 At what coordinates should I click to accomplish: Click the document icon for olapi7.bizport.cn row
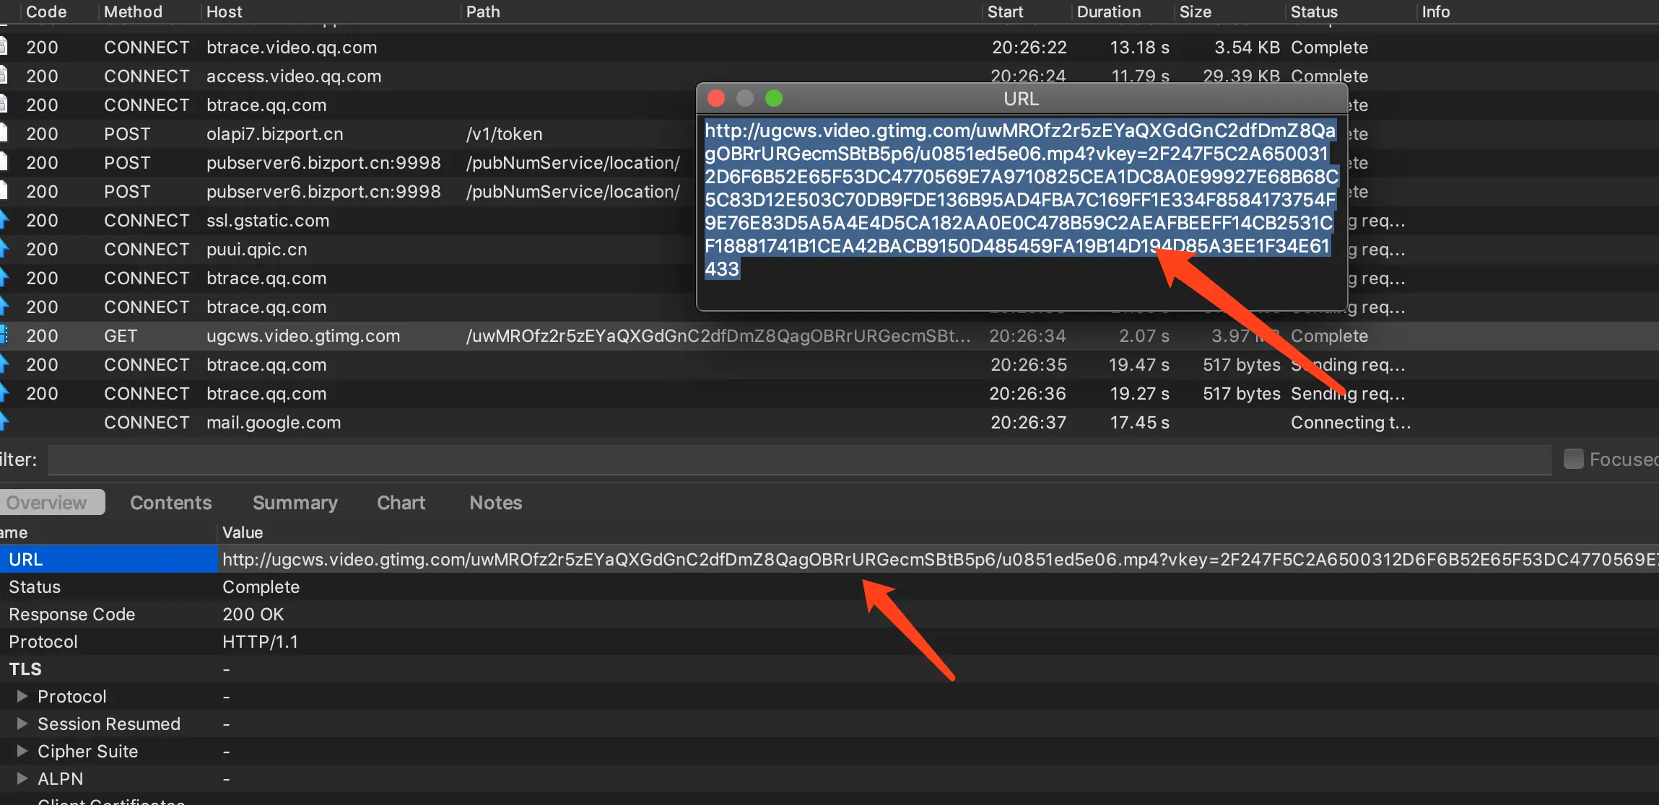(4, 133)
